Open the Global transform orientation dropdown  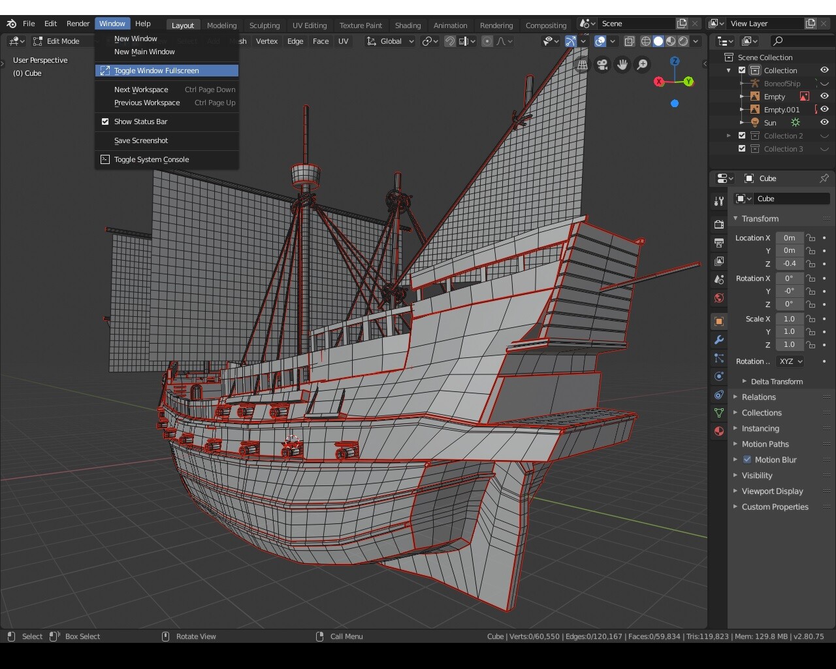point(391,41)
